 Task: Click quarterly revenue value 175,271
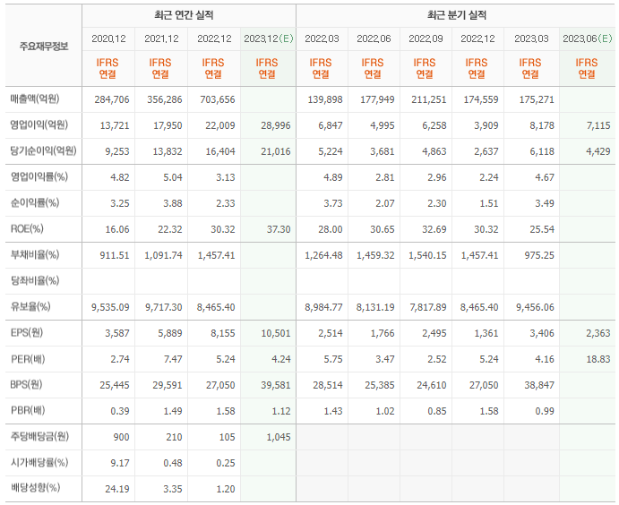[x=537, y=99]
